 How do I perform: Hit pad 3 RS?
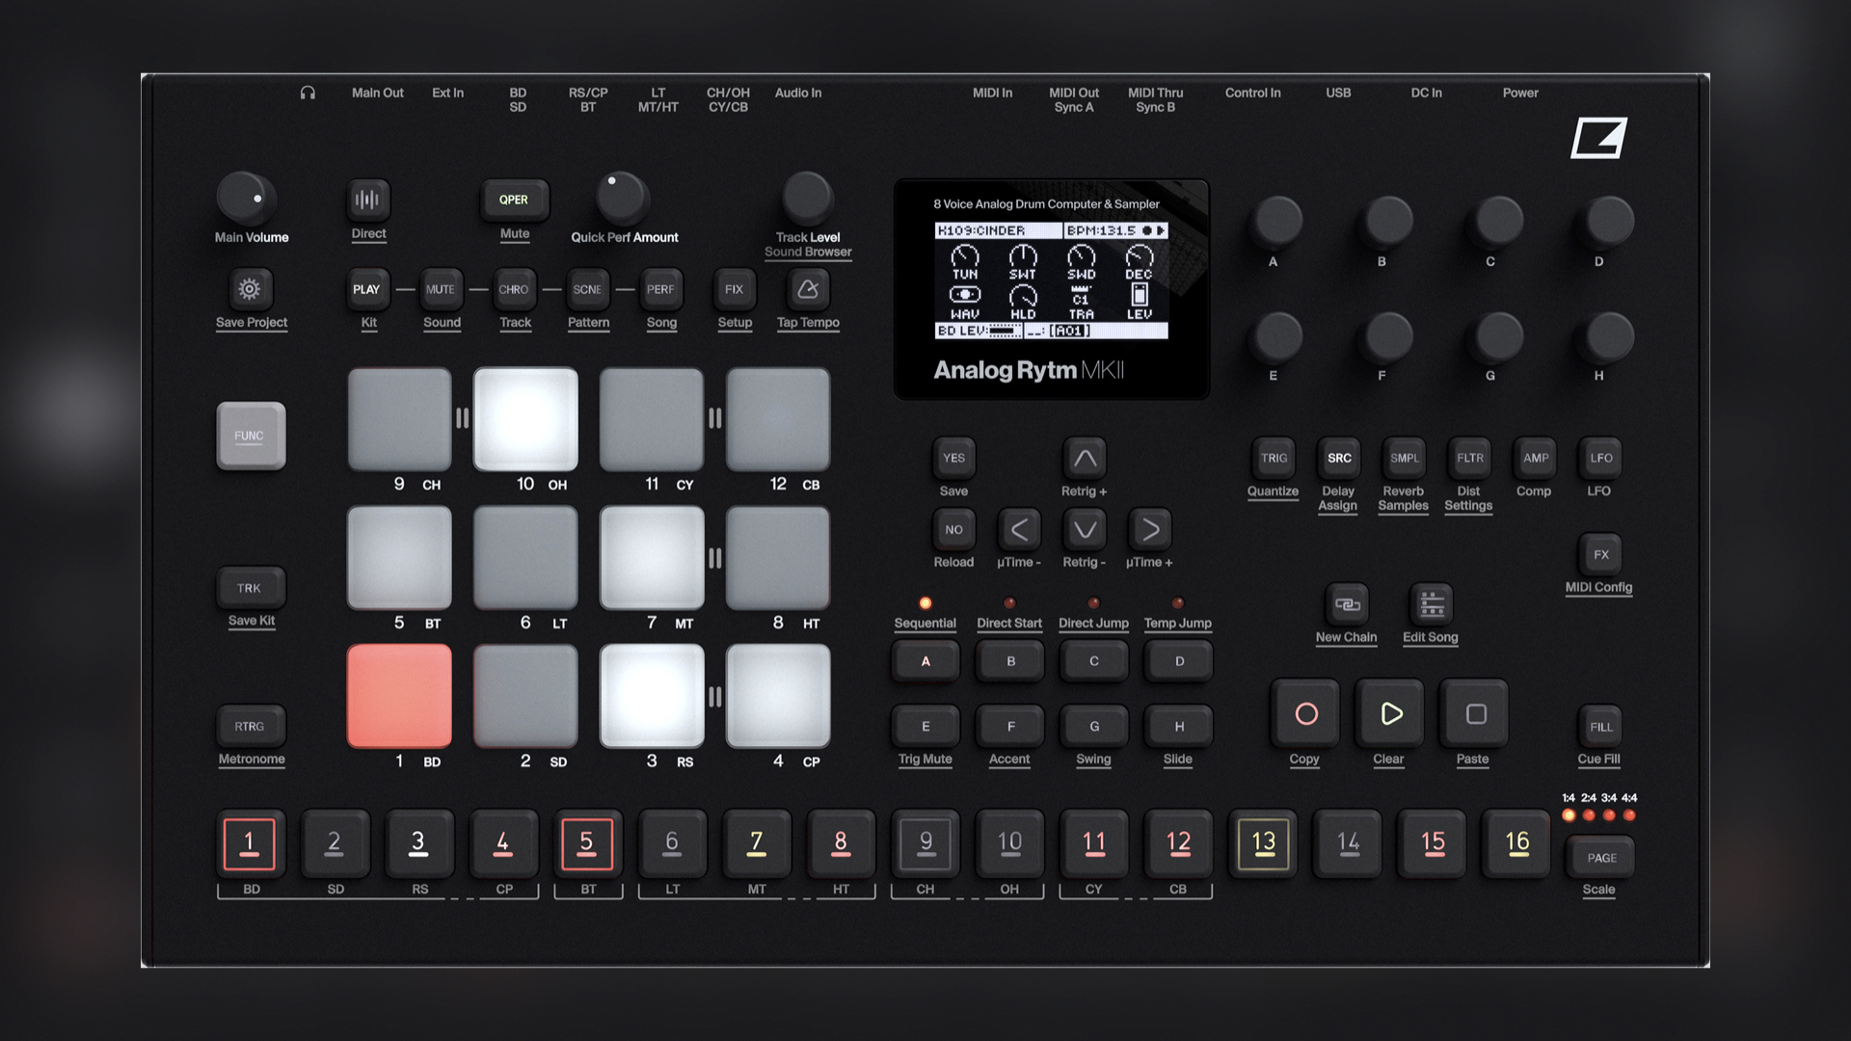[652, 696]
